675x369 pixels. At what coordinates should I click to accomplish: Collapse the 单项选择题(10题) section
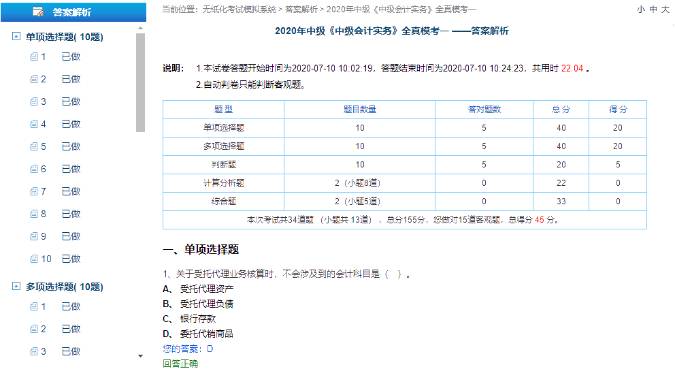(x=16, y=36)
